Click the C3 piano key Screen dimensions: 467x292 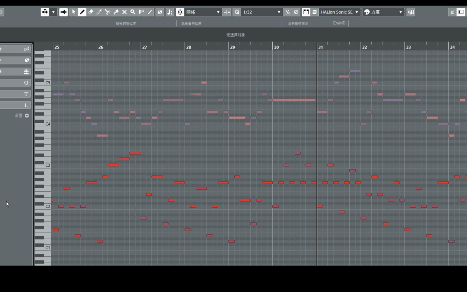[48, 165]
